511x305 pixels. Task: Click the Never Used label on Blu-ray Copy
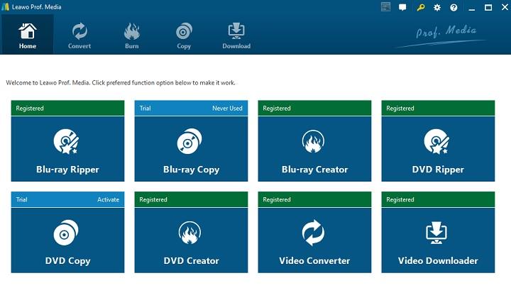pos(227,109)
